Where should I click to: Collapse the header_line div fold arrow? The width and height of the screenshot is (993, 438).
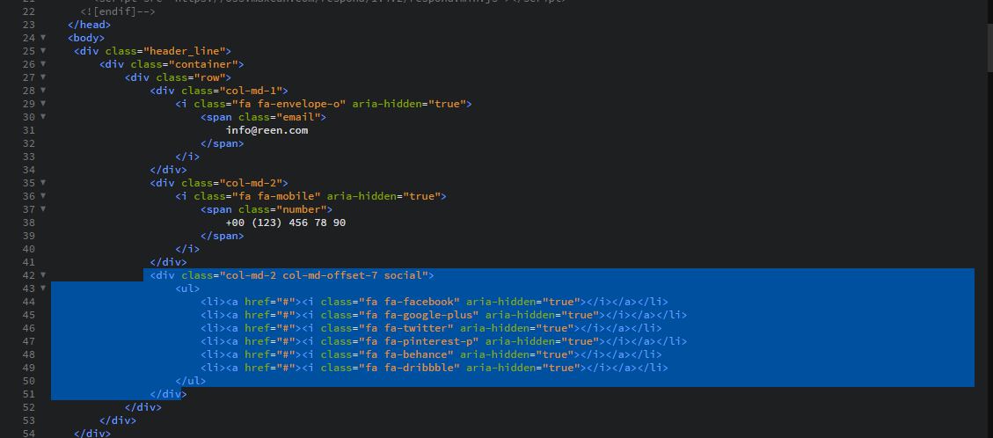pos(43,51)
